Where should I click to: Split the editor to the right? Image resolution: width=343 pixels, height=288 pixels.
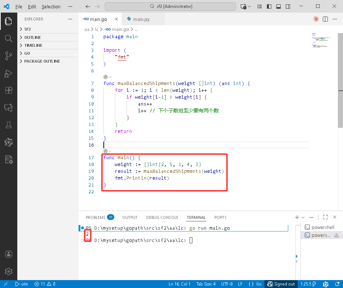click(x=325, y=19)
